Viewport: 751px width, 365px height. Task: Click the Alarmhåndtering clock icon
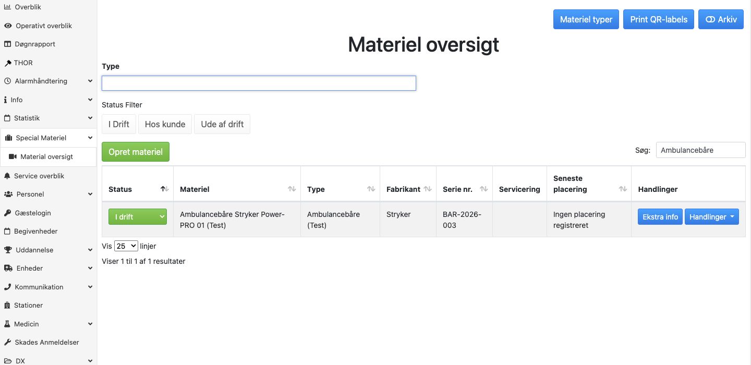[8, 81]
